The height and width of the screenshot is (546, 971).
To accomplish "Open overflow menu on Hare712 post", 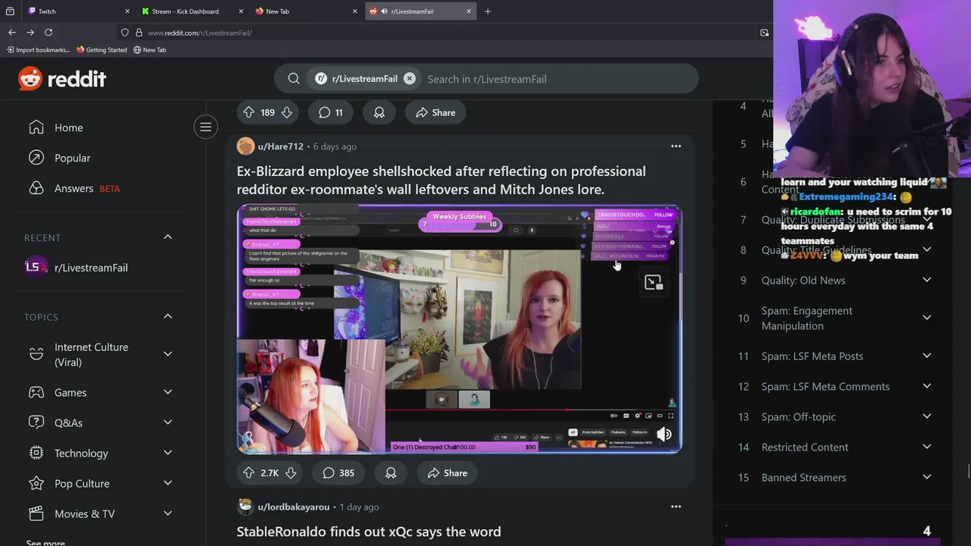I will 676,146.
